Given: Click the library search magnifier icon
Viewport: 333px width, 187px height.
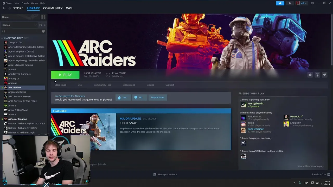Looking at the screenshot, I should (4, 31).
